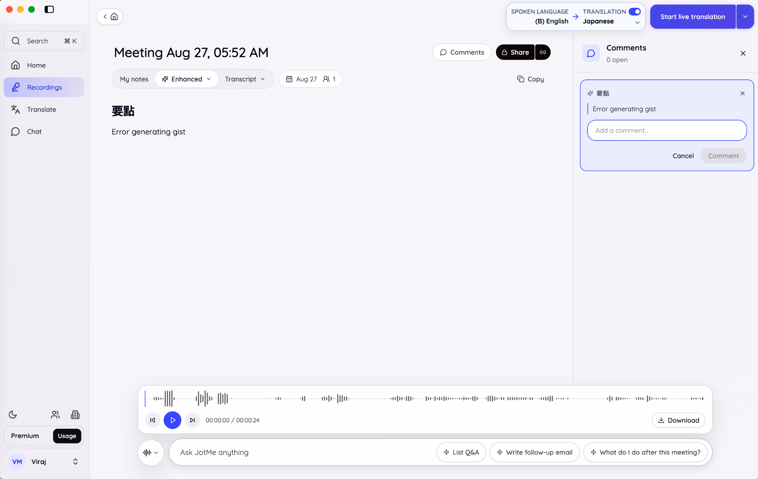Click the Add a comment field
This screenshot has width=758, height=479.
(667, 130)
